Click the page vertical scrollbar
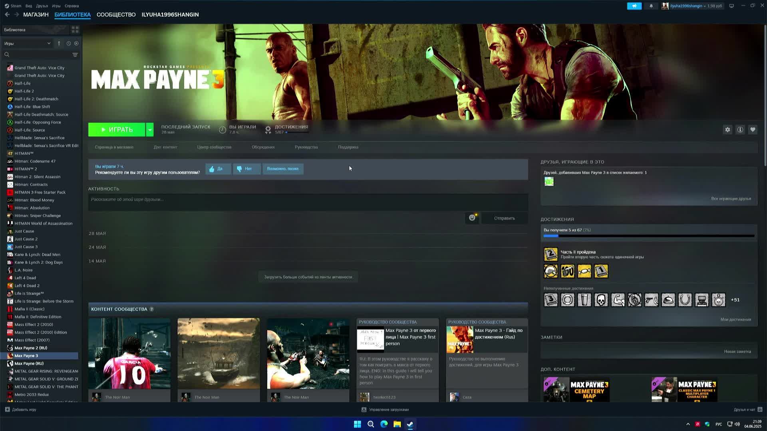 click(765, 96)
